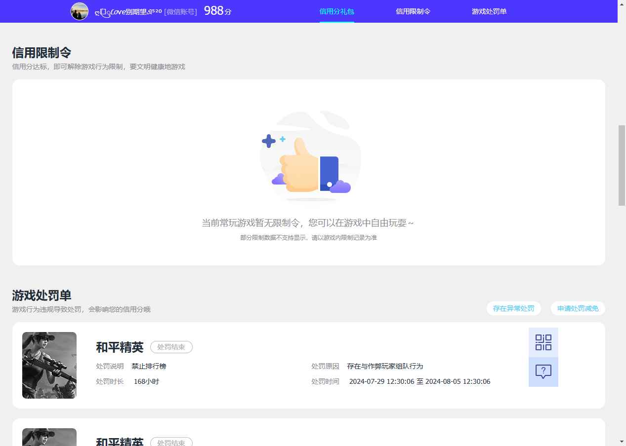The width and height of the screenshot is (626, 446).
Task: Click 处罚结束 badge on first 和平精英 card
Action: click(171, 347)
